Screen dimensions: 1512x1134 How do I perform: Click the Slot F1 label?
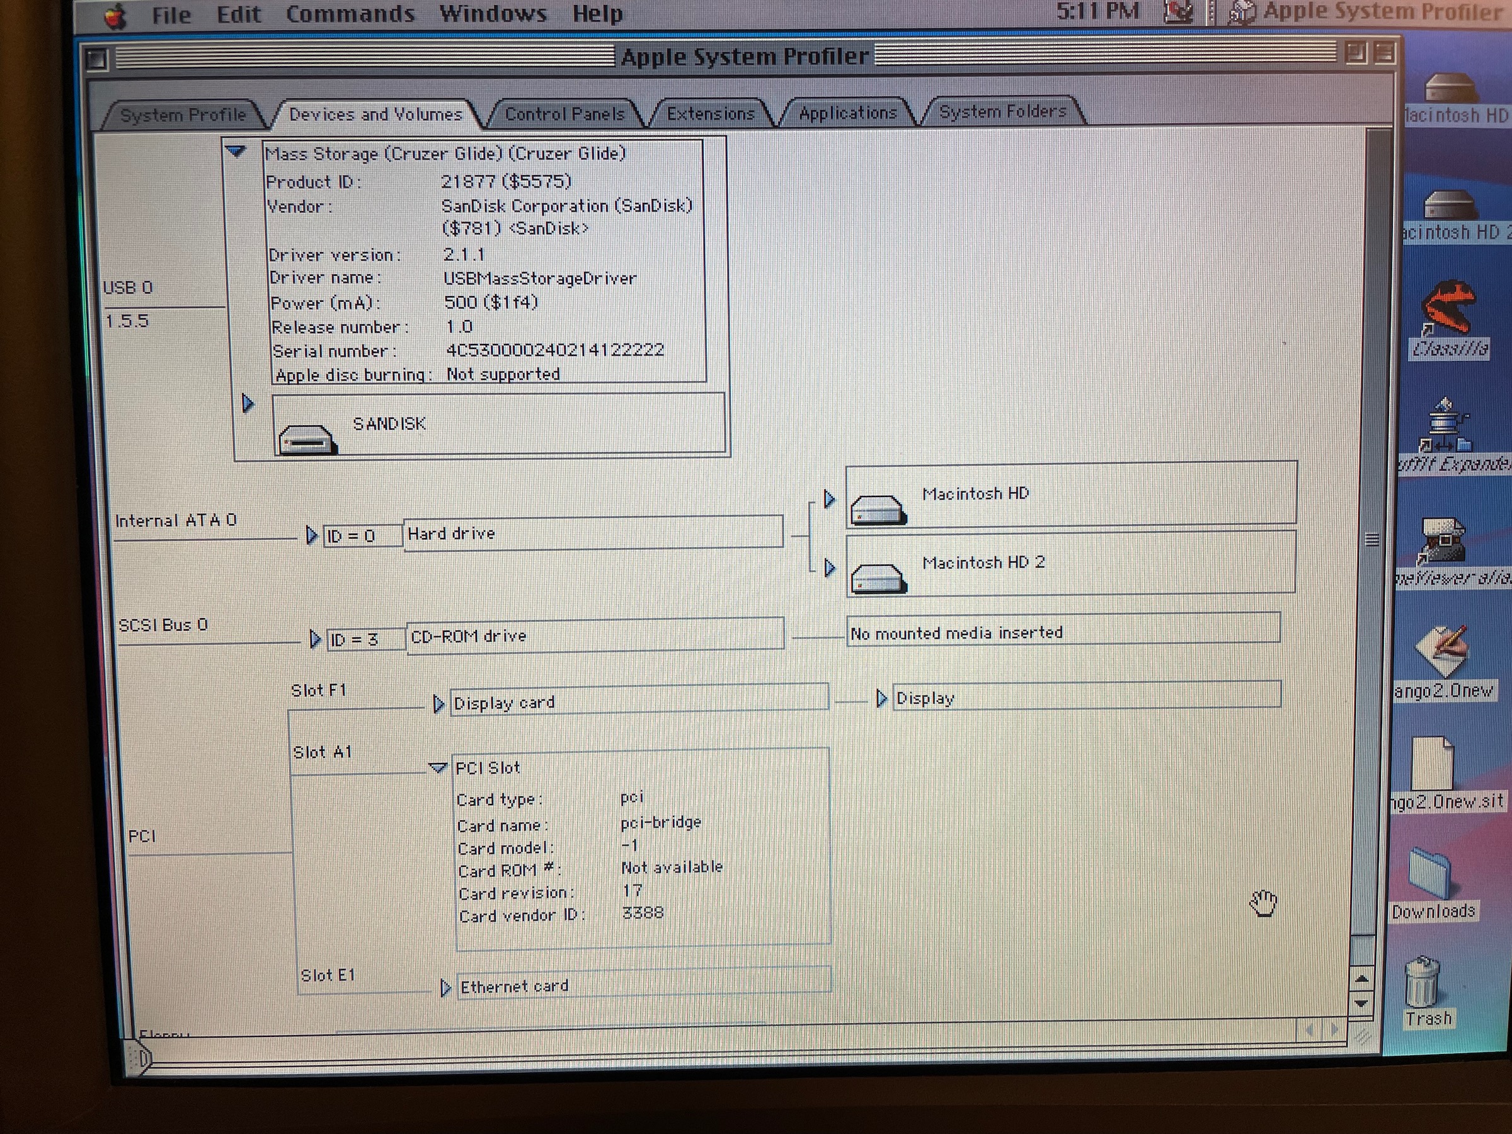coord(319,690)
